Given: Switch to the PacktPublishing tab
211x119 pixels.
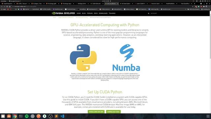Looking at the screenshot, I should 170,4.
